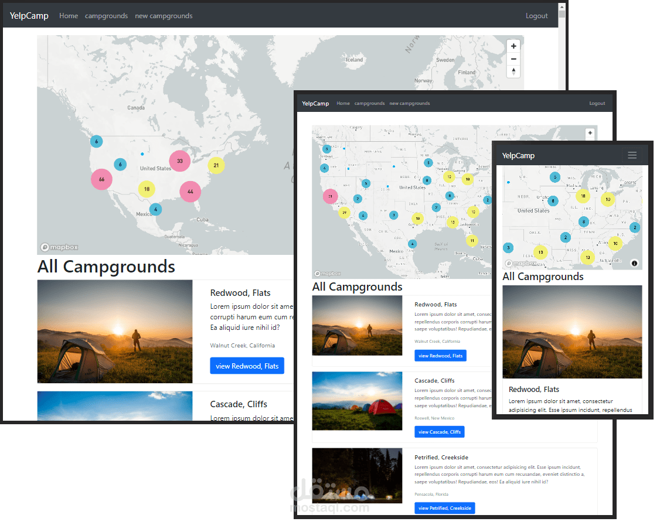Click the yellow 18 cluster on large map
The width and height of the screenshot is (660, 525).
click(147, 189)
